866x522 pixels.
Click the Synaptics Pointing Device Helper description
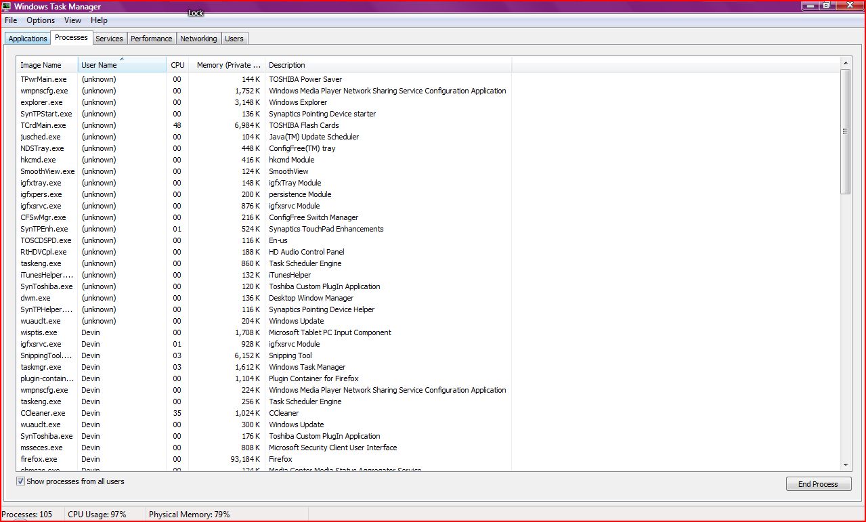[x=322, y=309]
